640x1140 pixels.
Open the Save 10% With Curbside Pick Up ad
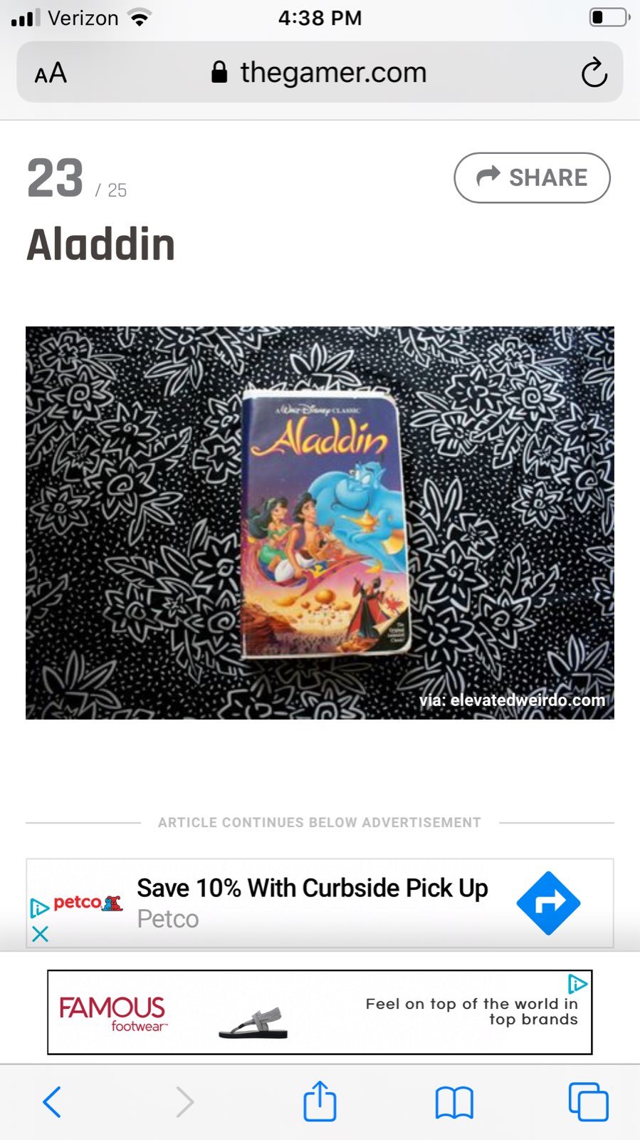[313, 888]
